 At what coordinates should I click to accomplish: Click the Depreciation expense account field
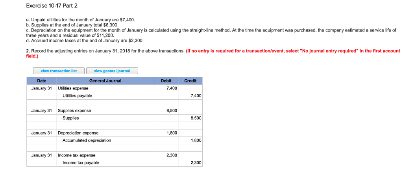pos(105,133)
